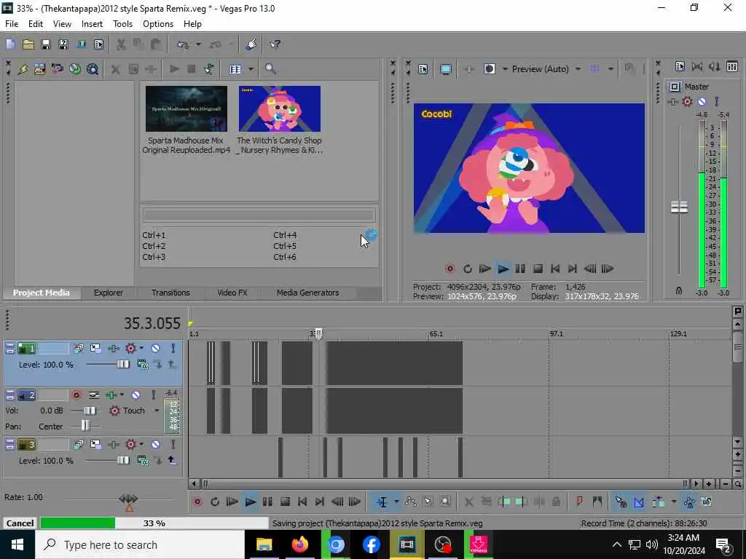The width and height of the screenshot is (746, 559).
Task: Click Record on the timeline transport
Action: click(x=197, y=501)
